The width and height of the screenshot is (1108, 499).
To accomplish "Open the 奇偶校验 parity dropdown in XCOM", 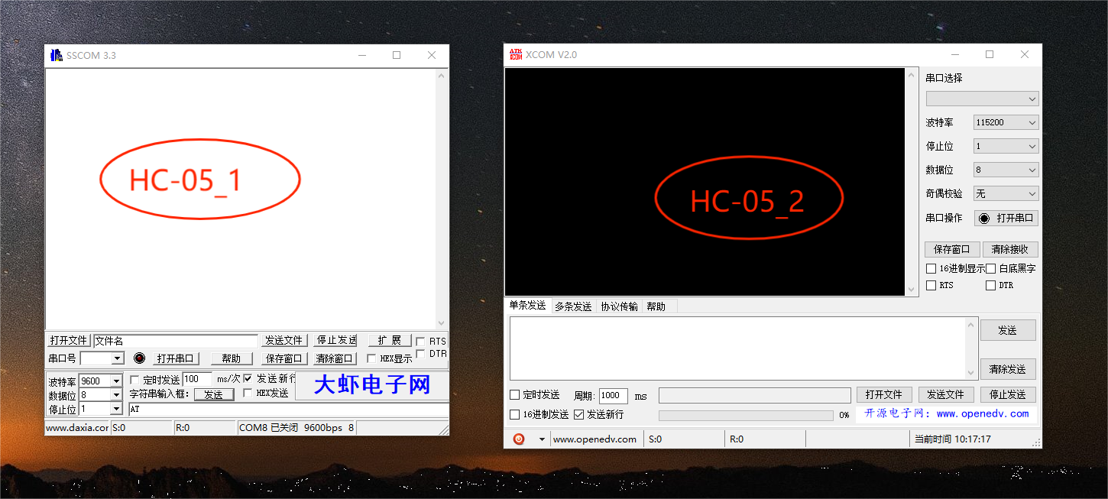I will [1031, 193].
